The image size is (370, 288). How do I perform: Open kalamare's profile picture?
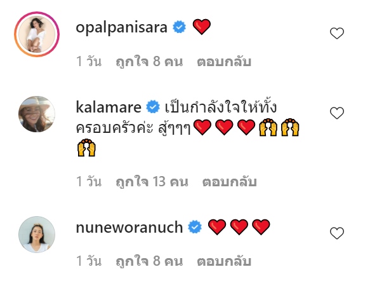pos(37,114)
